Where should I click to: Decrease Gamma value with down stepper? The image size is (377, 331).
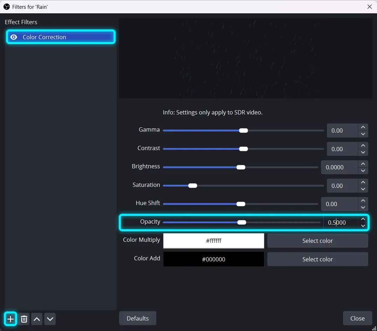point(363,134)
